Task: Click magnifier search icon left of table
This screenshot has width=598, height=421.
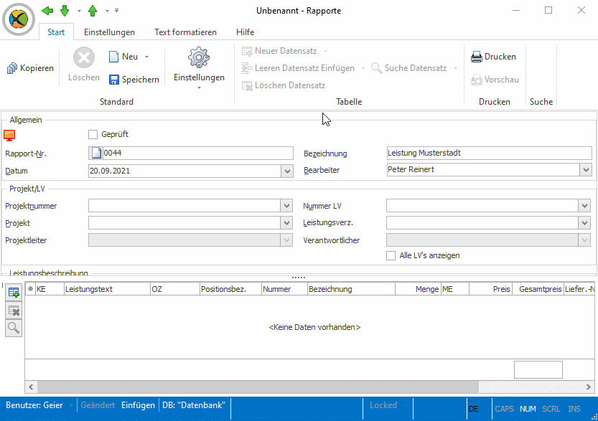Action: (14, 328)
